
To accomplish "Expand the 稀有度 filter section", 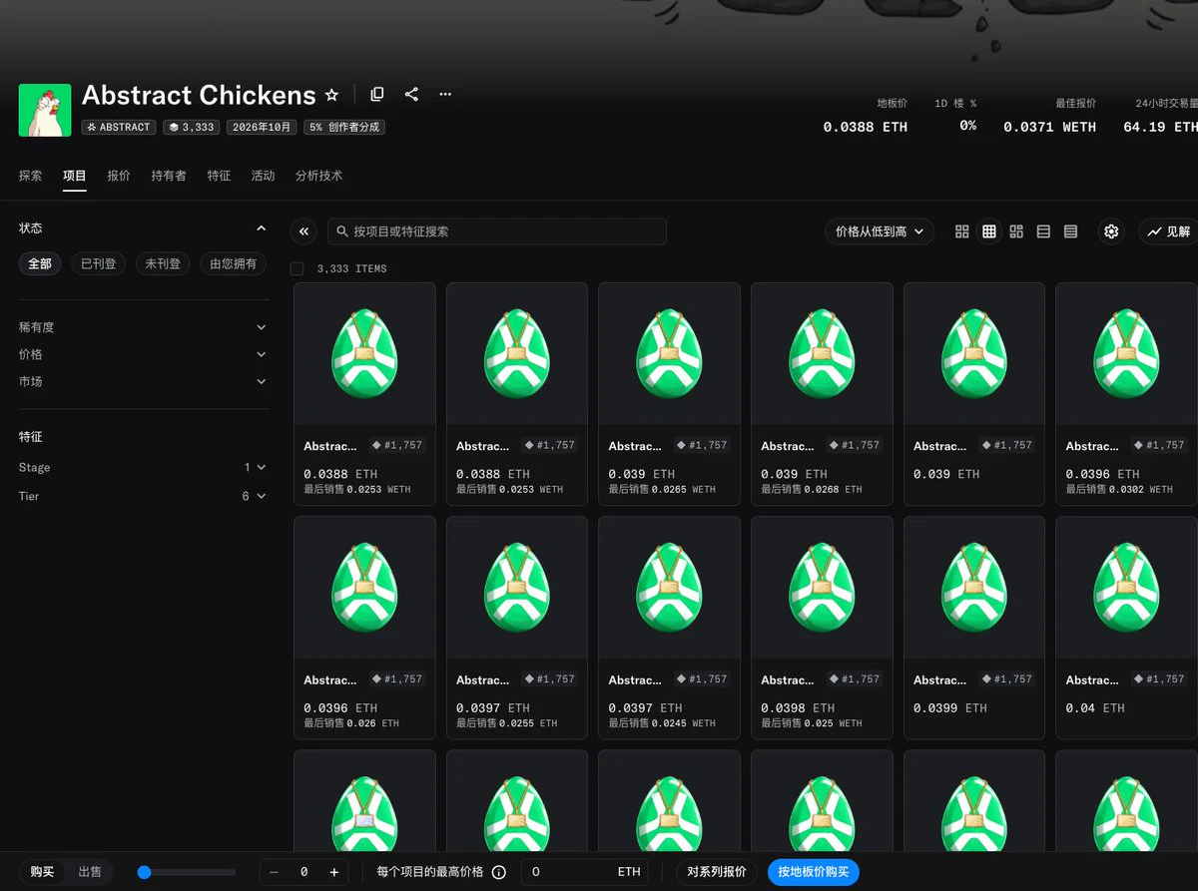I will (144, 327).
